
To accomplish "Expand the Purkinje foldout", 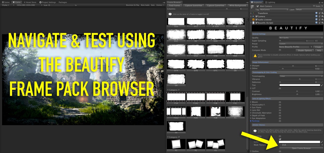I will (x=251, y=121).
